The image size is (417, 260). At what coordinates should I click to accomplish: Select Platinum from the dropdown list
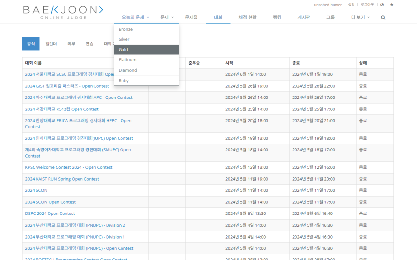pyautogui.click(x=146, y=60)
